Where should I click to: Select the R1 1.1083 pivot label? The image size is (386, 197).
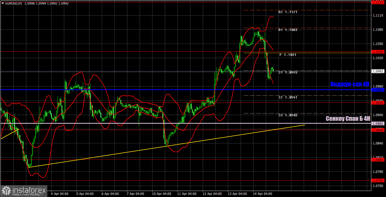click(288, 30)
